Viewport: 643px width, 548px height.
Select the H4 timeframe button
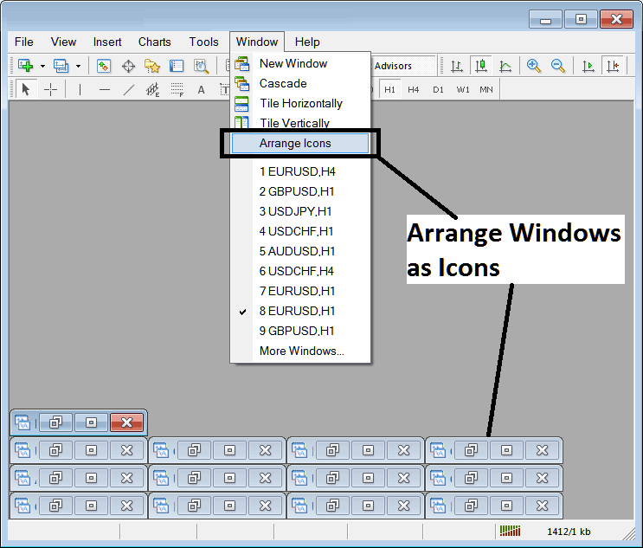coord(414,89)
